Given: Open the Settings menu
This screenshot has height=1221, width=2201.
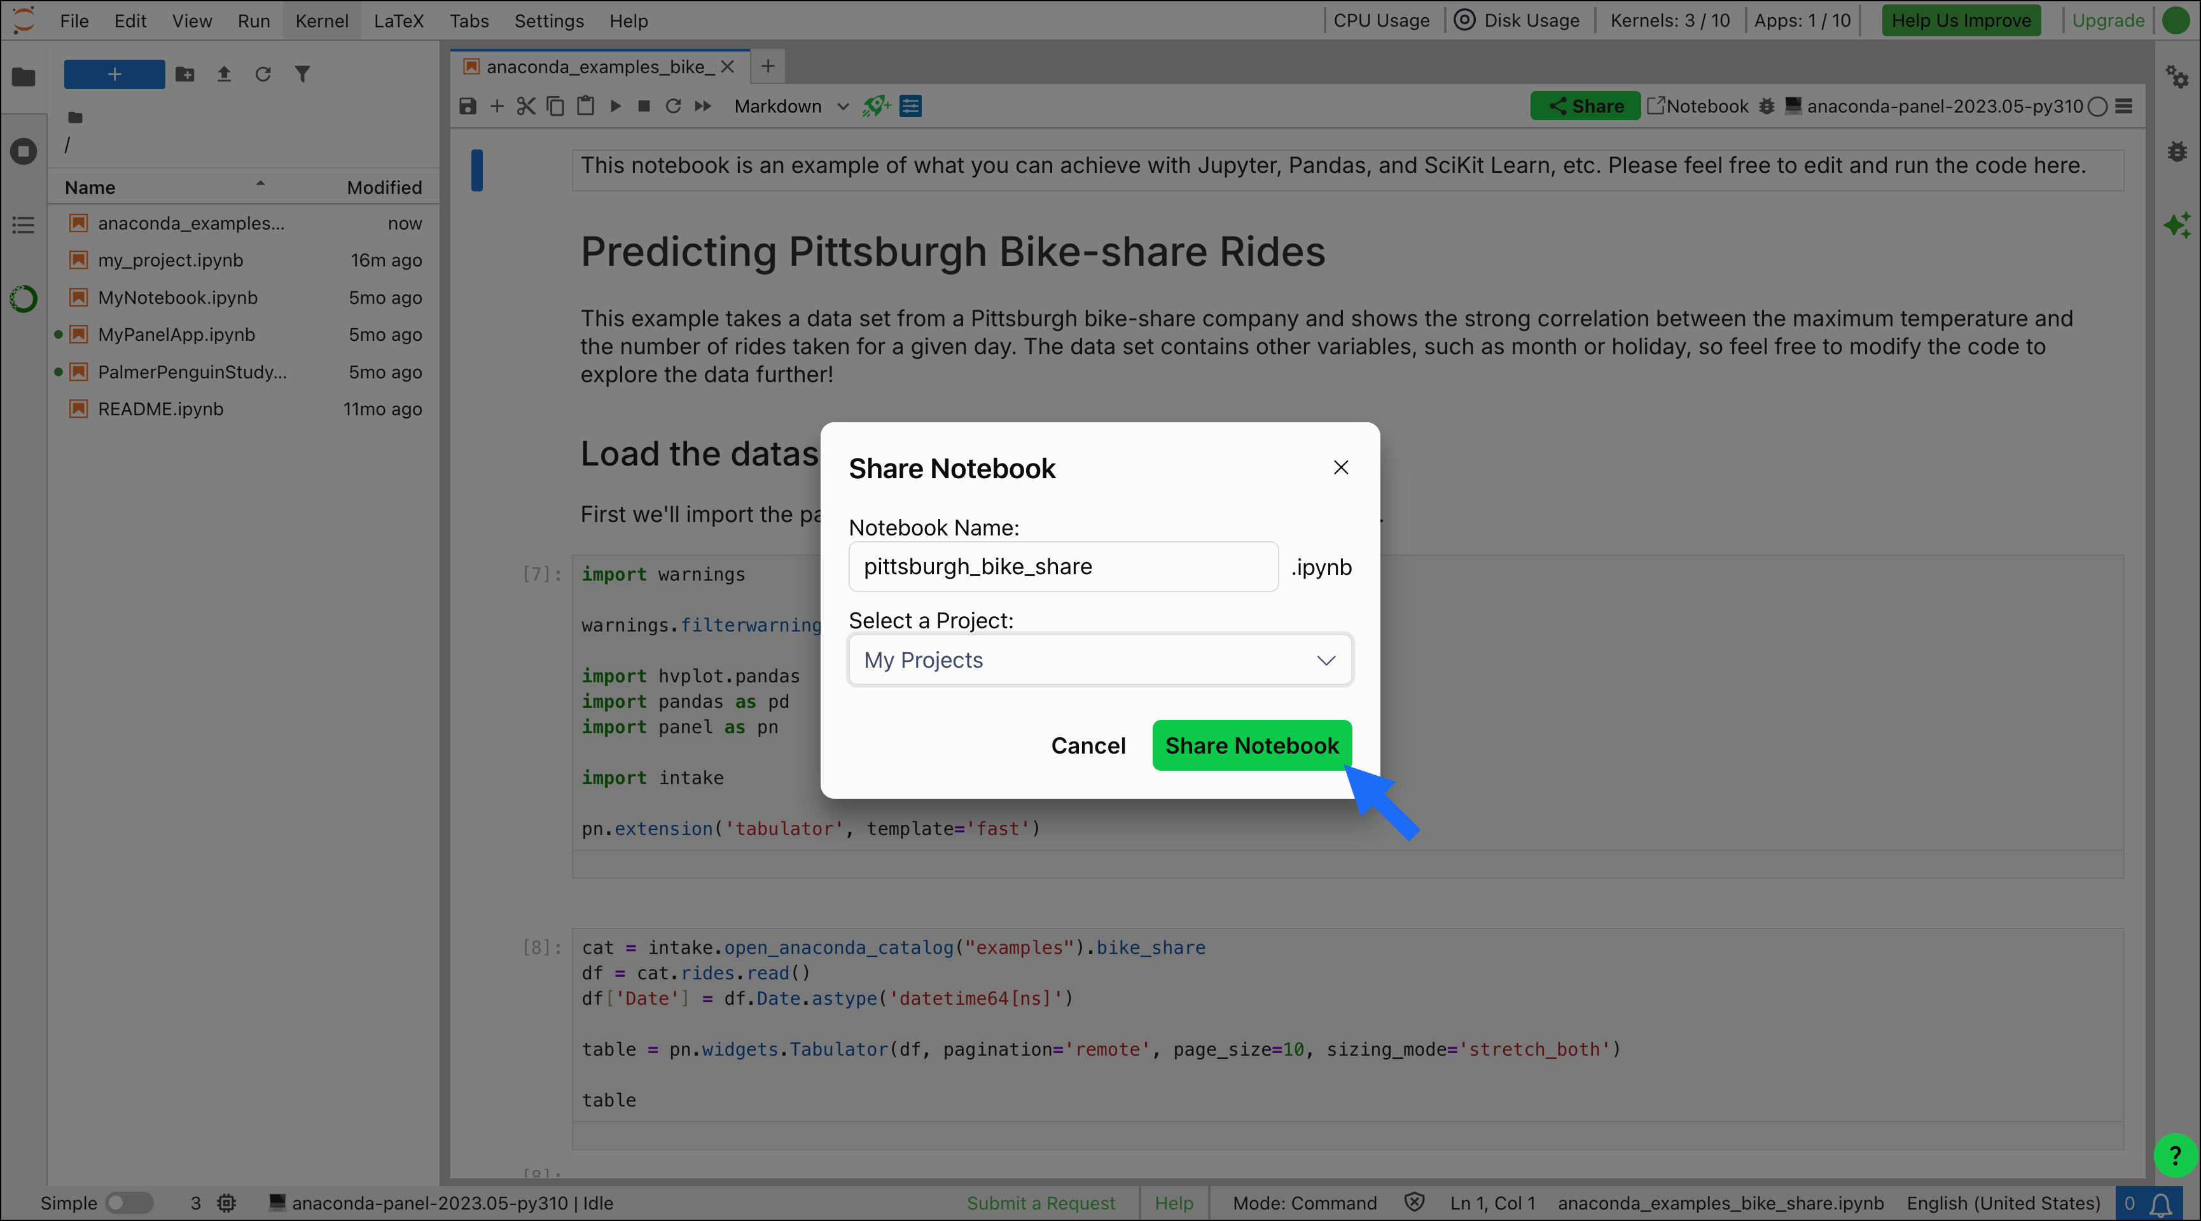Looking at the screenshot, I should 548,20.
